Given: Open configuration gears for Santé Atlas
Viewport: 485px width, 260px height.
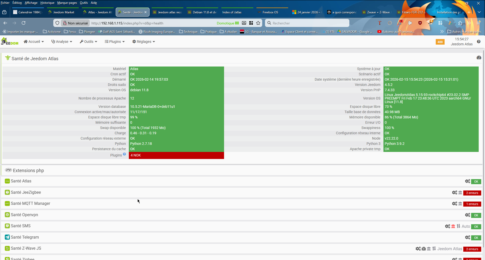Looking at the screenshot, I should point(468,181).
